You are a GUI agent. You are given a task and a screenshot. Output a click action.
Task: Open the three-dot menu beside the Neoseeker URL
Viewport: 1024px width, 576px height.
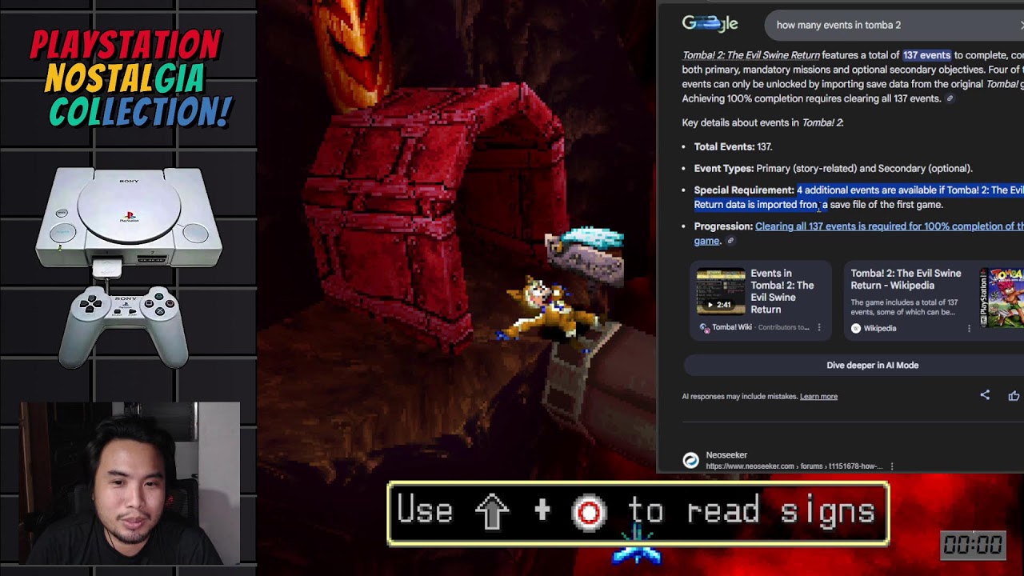click(892, 466)
